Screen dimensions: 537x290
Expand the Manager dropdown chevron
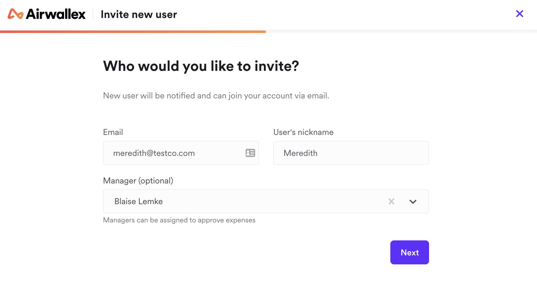click(x=413, y=202)
